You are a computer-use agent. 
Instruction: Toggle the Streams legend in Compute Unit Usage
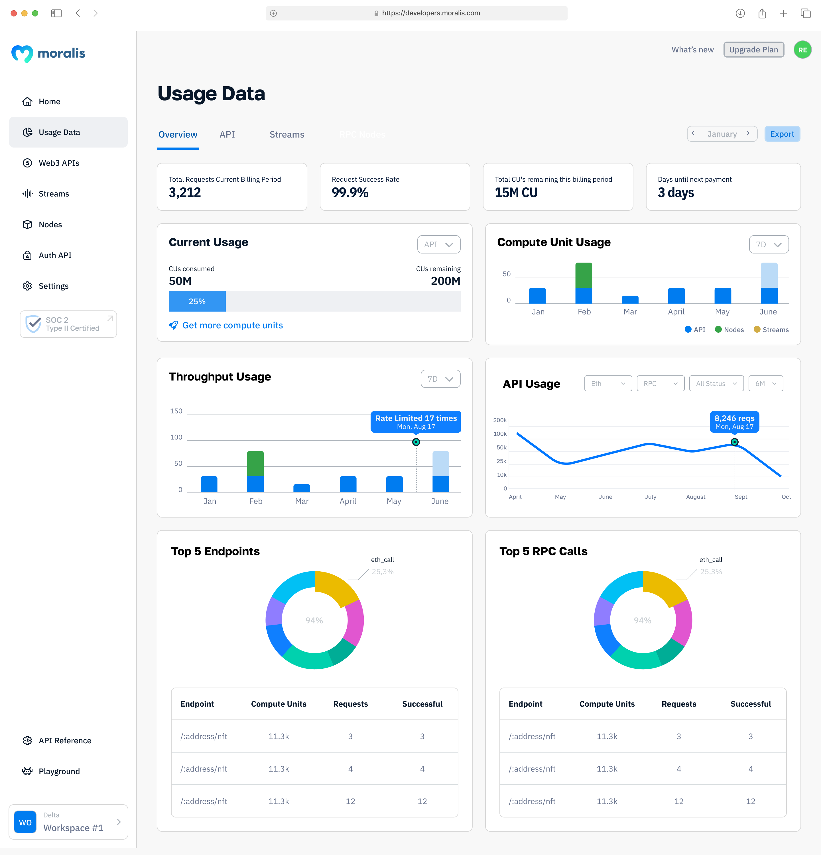click(x=771, y=330)
